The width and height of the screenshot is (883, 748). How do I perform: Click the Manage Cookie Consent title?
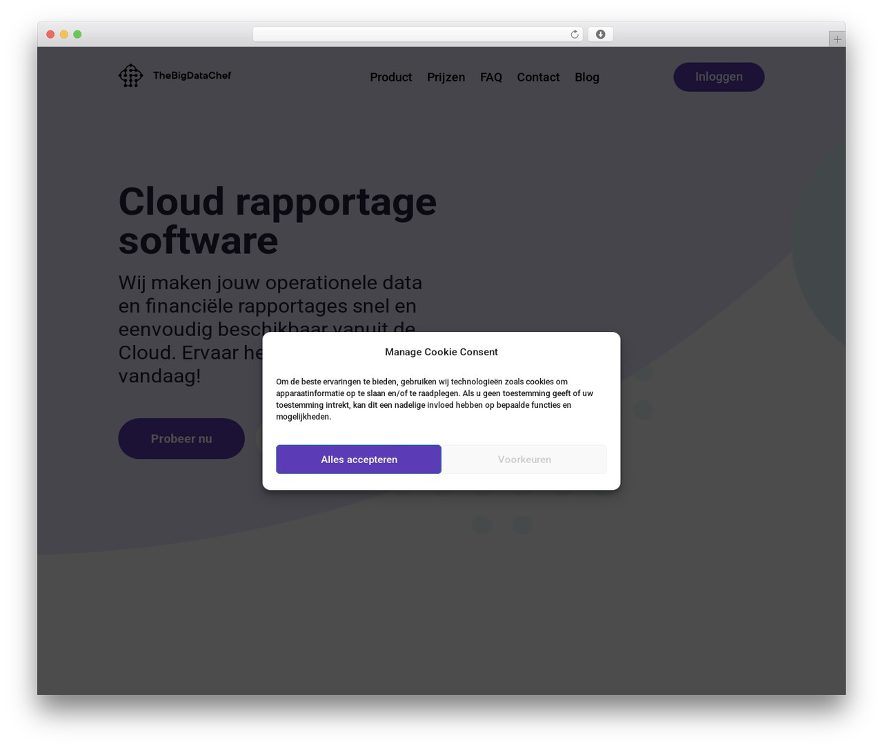point(441,352)
